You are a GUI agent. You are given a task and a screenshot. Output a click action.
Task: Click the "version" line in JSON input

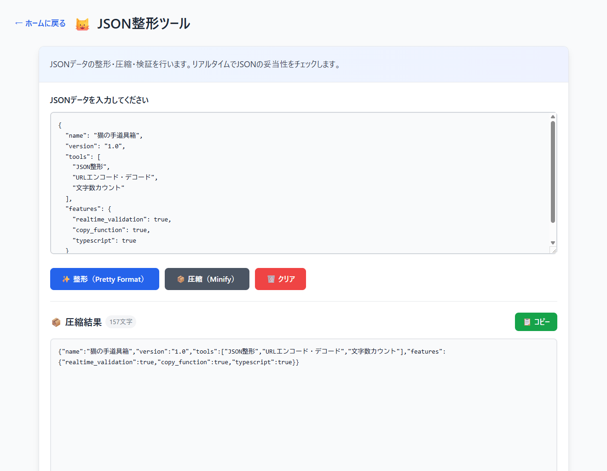coord(95,146)
